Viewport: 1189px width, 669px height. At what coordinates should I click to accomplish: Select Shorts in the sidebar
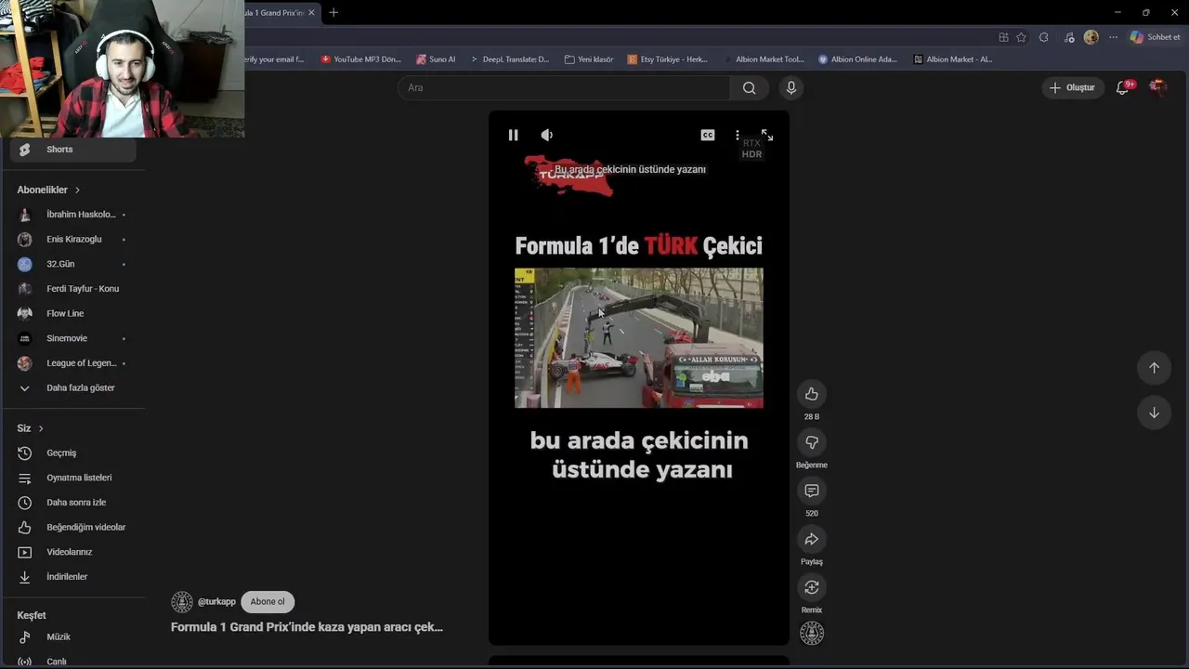coord(73,150)
